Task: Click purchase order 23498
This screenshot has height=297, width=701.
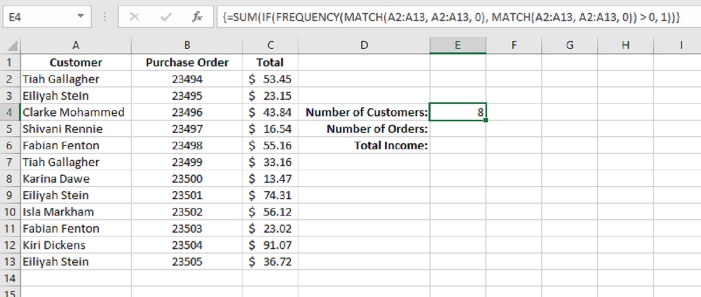Action: [187, 145]
